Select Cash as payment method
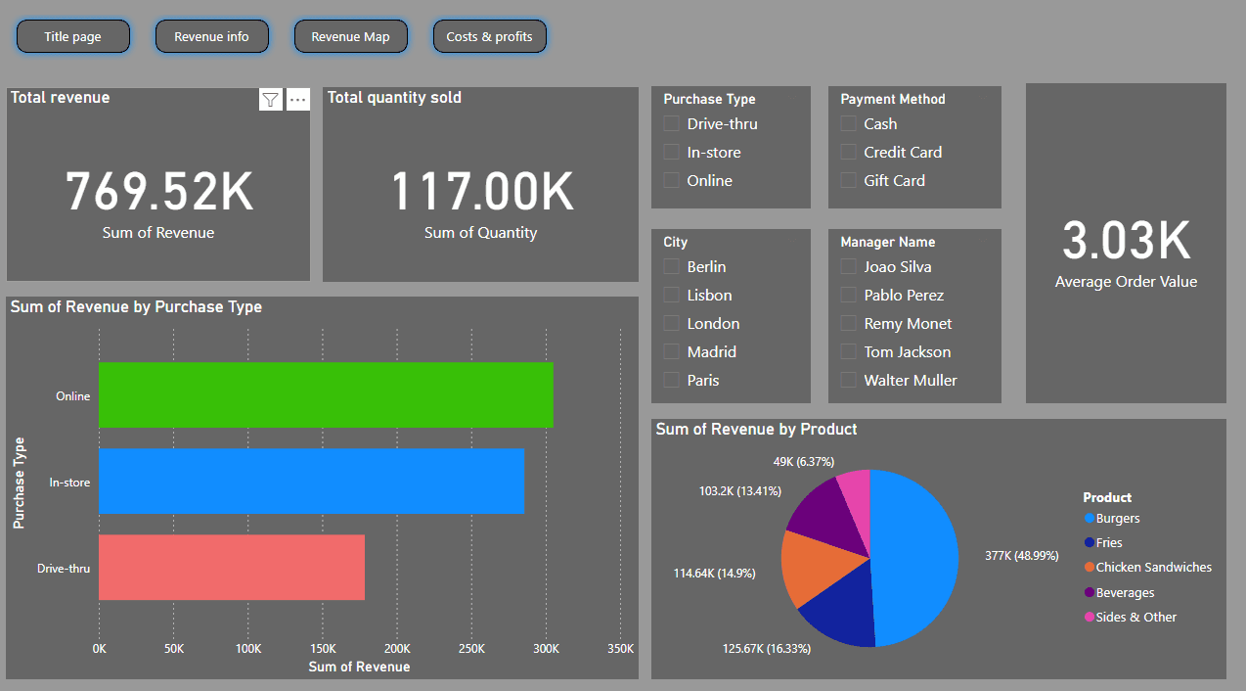1246x691 pixels. pos(848,123)
